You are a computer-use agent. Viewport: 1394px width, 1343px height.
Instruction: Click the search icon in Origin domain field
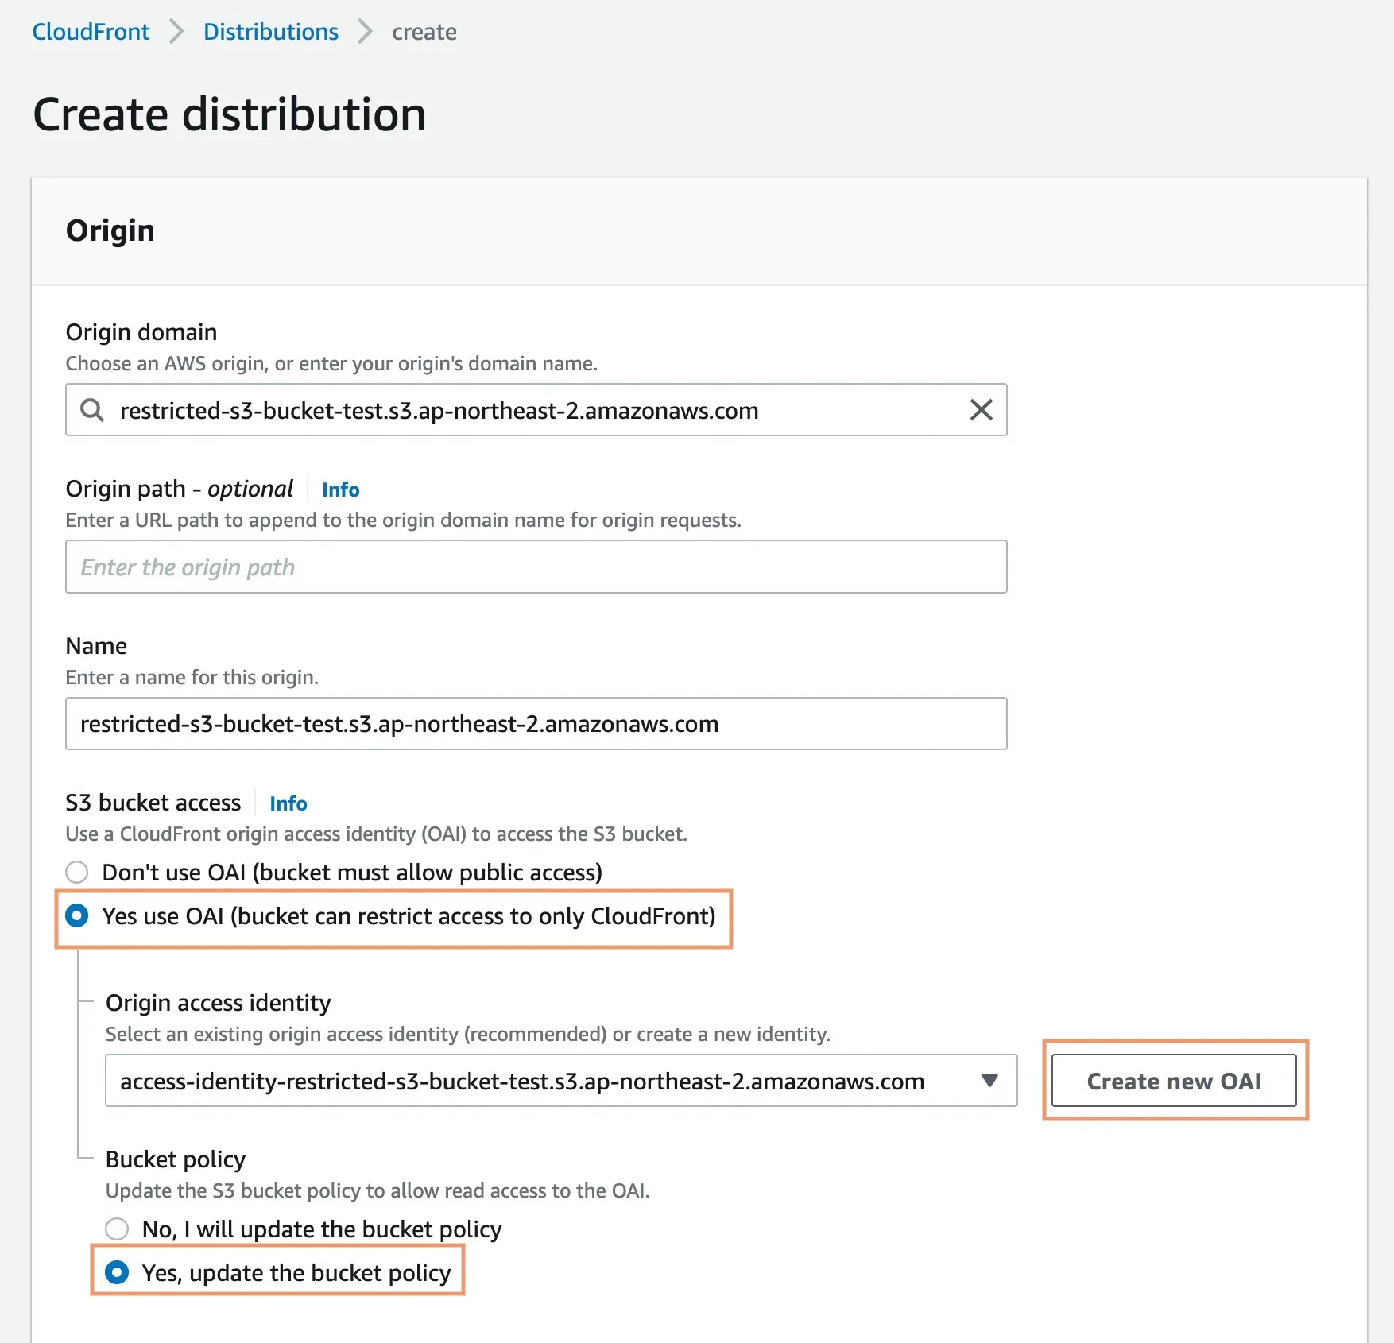click(x=92, y=410)
